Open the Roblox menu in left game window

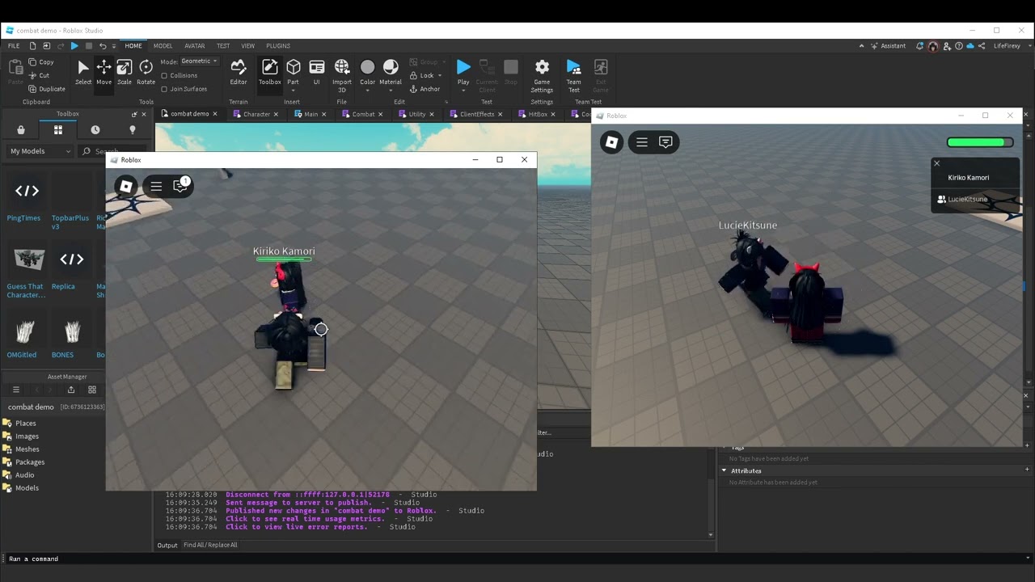(x=125, y=187)
